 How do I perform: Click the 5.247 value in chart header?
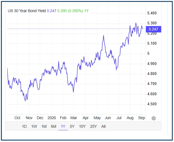pos(52,11)
